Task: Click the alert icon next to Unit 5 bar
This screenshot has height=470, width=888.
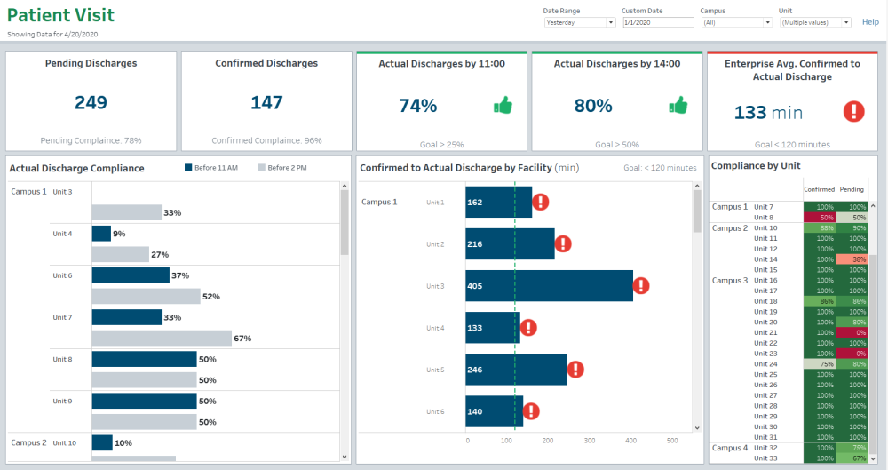Action: [x=575, y=370]
